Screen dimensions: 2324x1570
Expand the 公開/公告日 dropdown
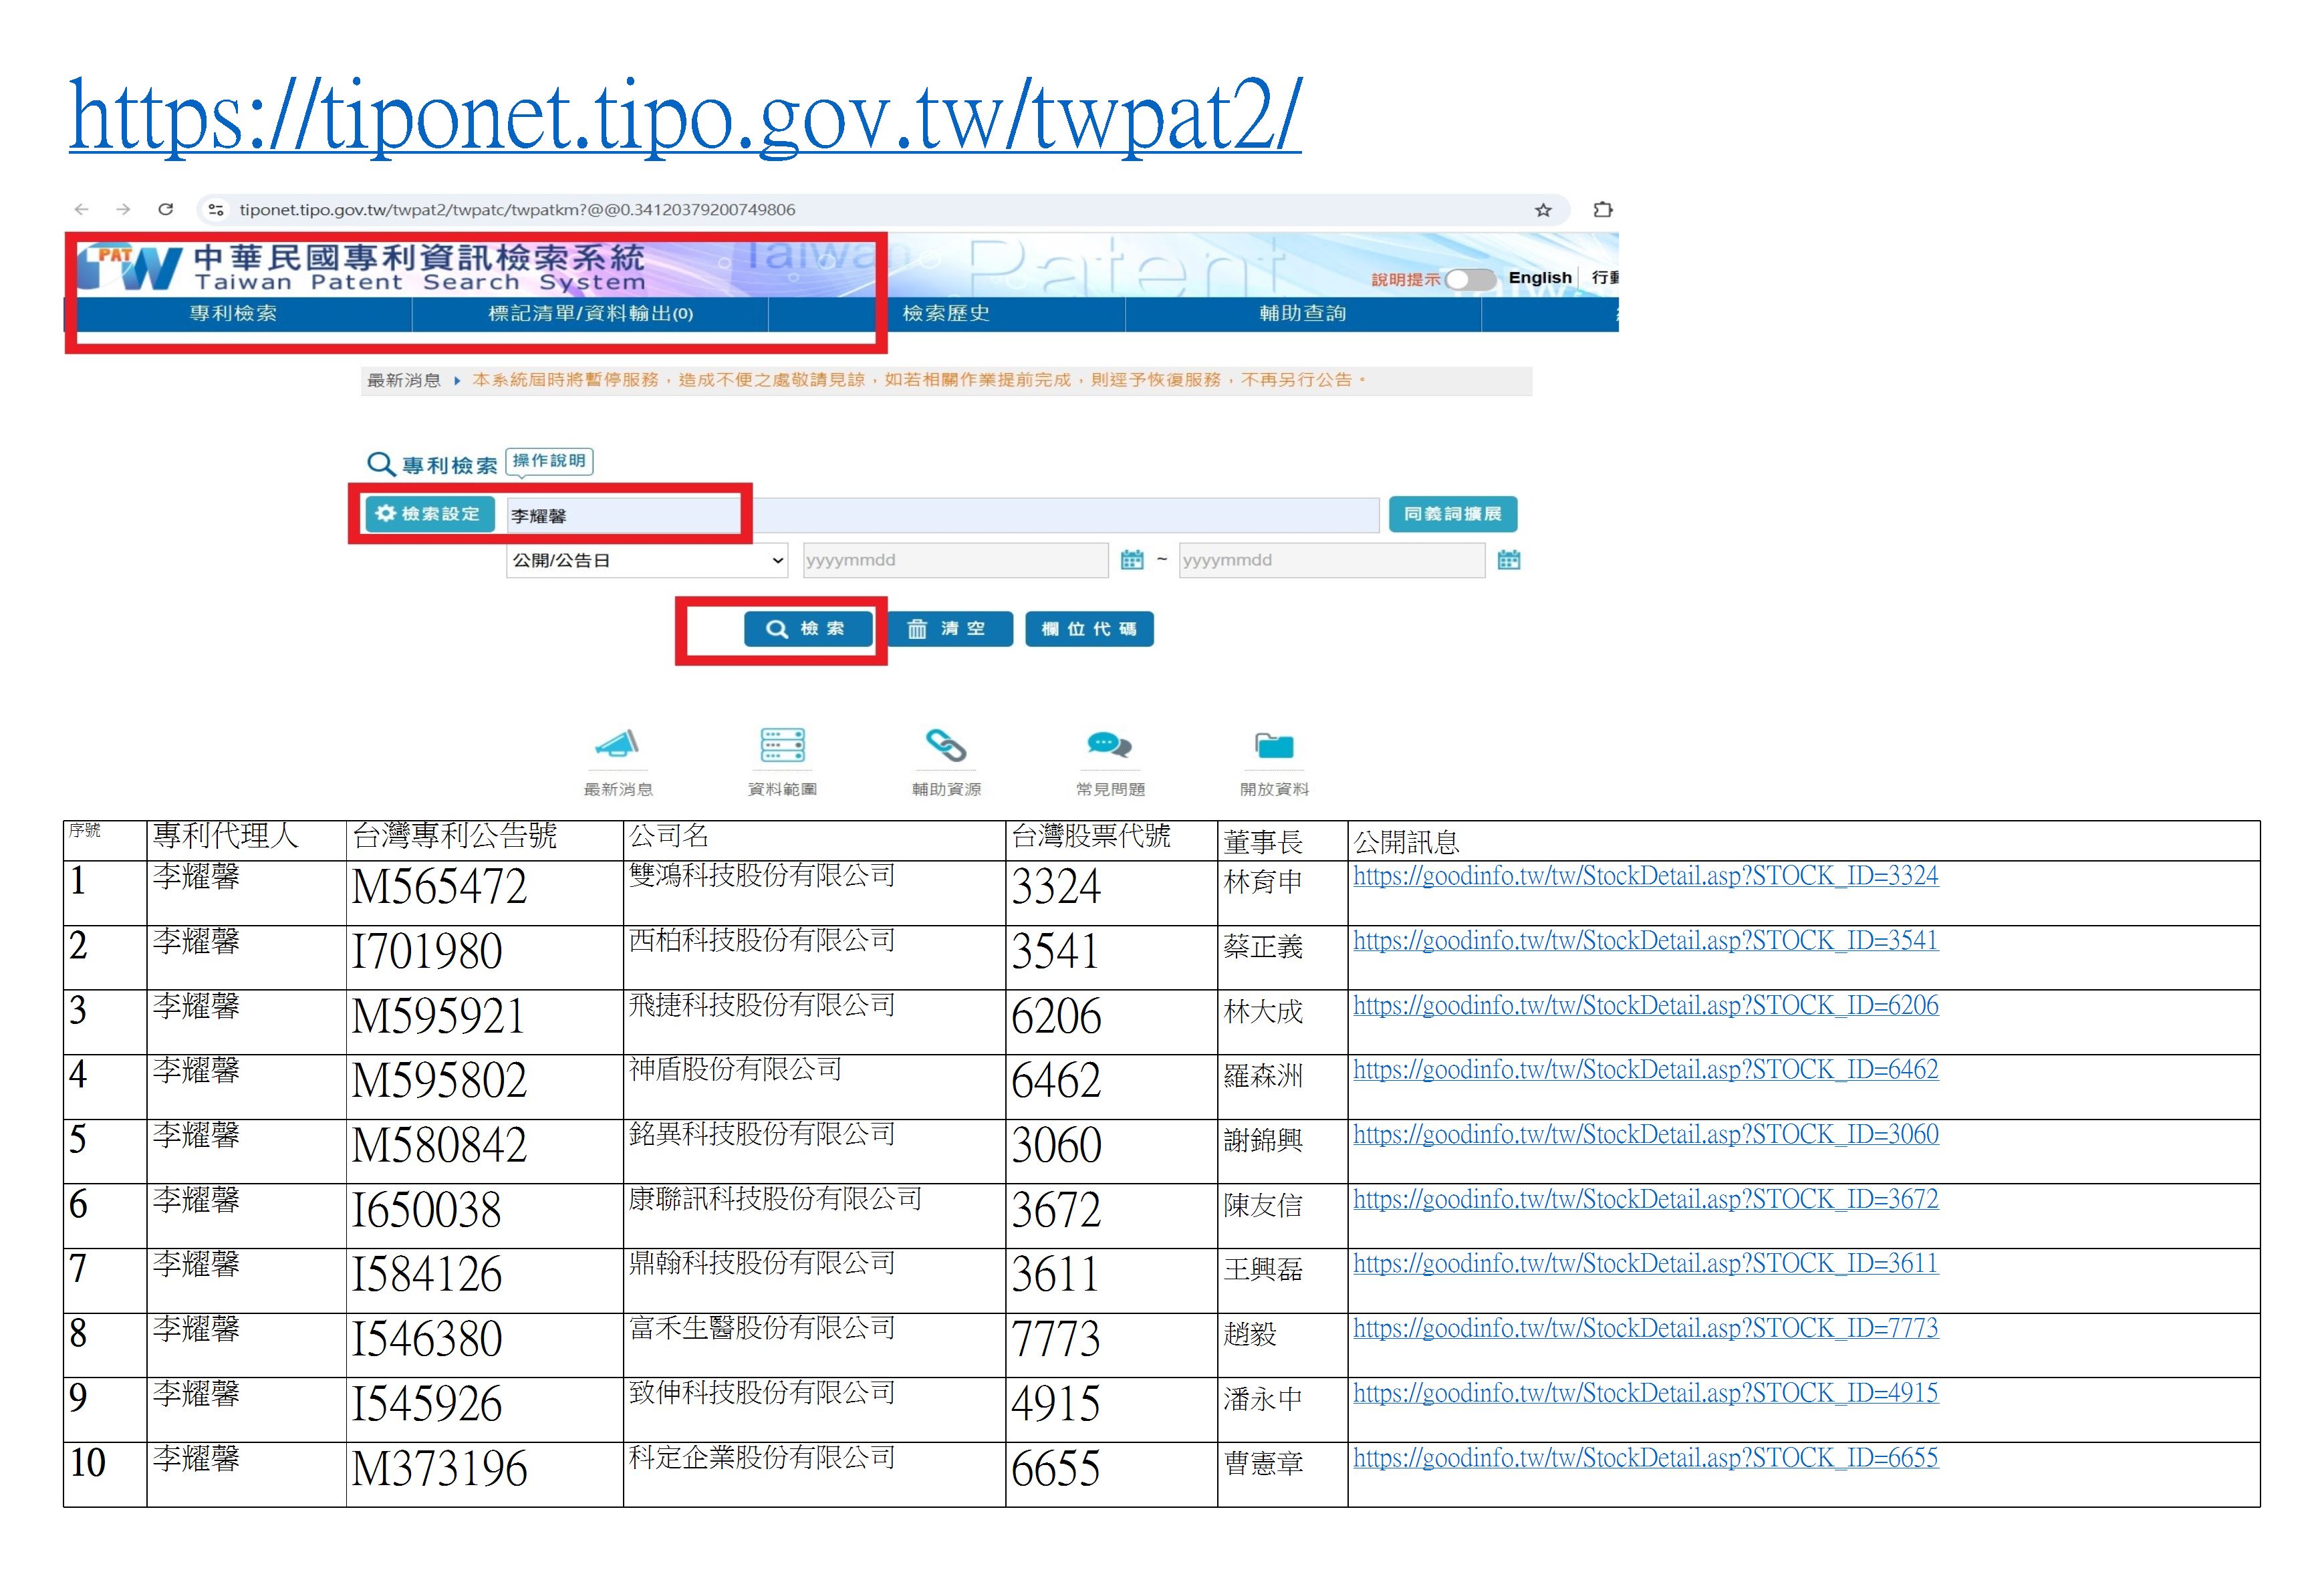click(647, 560)
